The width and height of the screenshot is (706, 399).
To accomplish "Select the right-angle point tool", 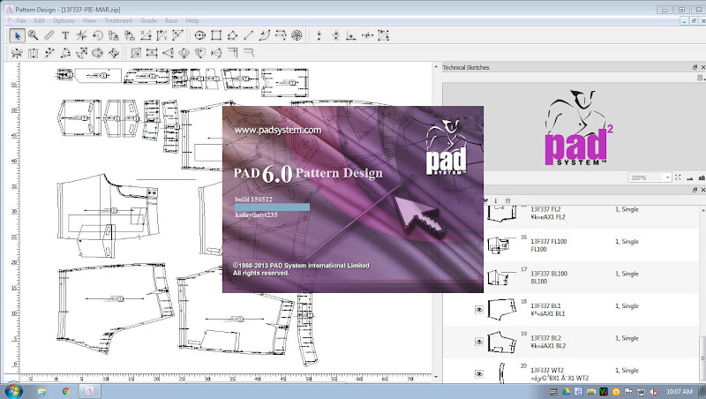I will point(351,35).
